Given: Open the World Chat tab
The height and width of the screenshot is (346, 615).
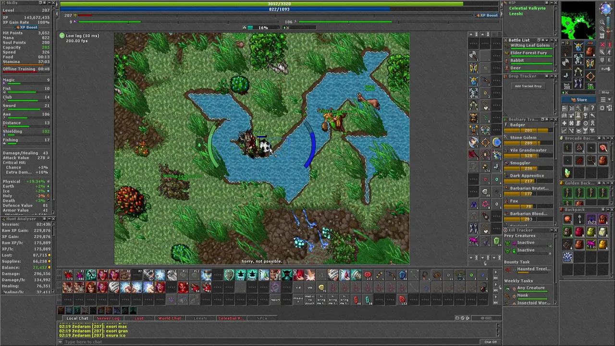Looking at the screenshot, I should click(170, 318).
